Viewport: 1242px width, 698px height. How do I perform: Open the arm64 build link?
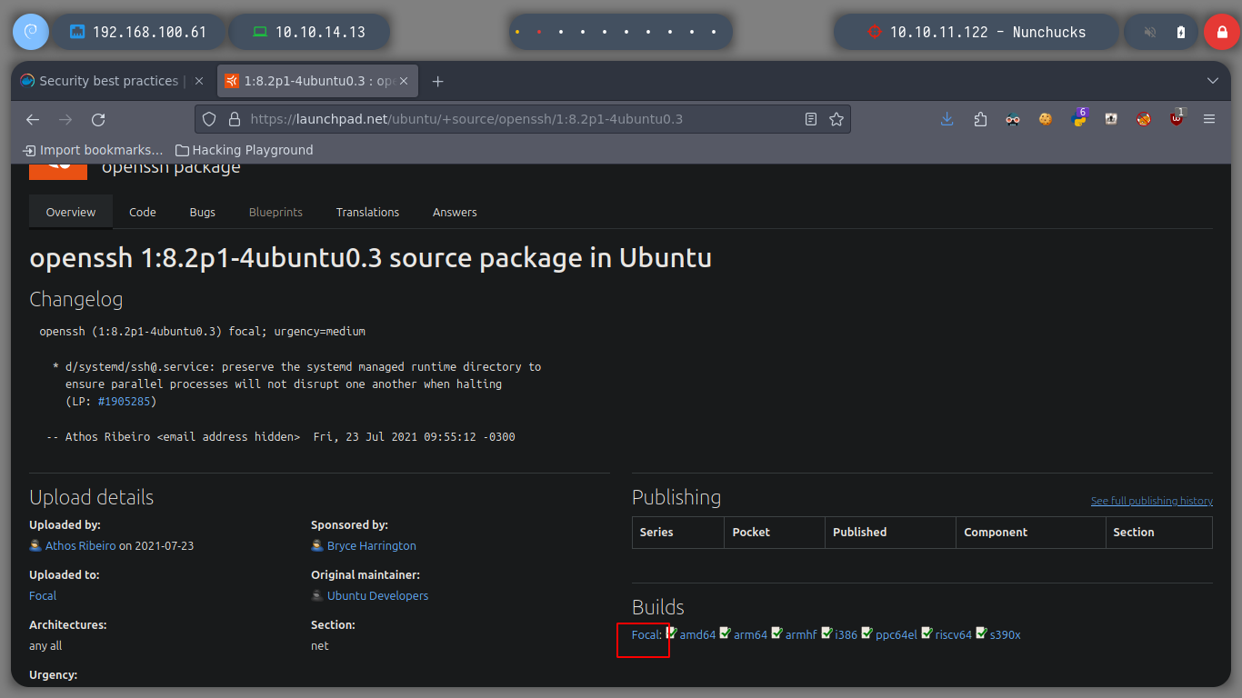(x=750, y=635)
